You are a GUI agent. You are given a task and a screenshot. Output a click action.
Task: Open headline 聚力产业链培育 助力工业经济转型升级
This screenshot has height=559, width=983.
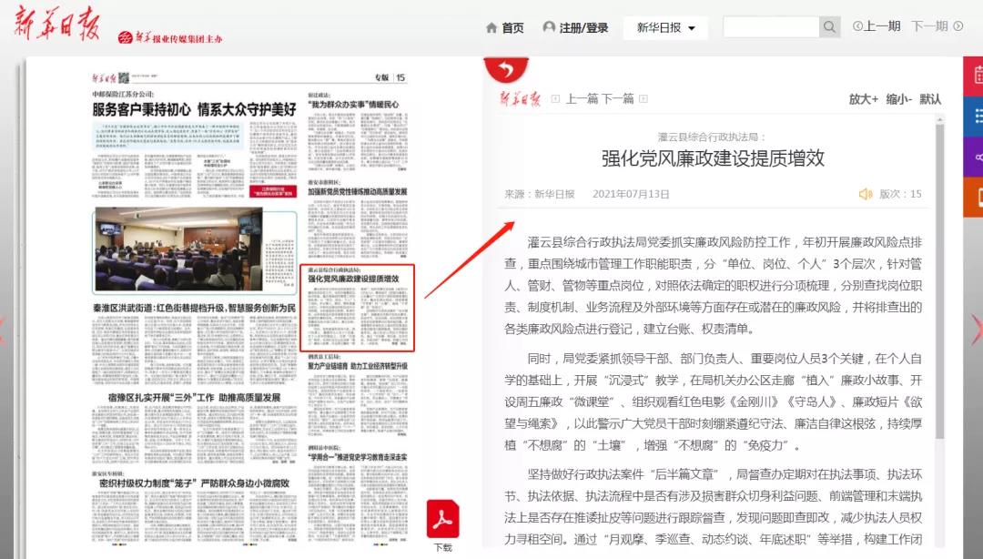tap(358, 366)
